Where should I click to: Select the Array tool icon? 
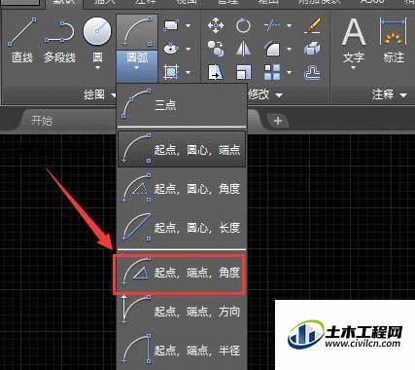point(272,72)
